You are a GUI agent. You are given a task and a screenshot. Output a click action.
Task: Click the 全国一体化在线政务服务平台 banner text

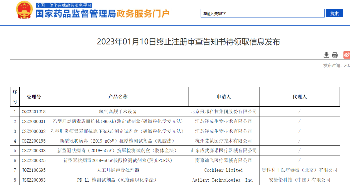click(64, 5)
